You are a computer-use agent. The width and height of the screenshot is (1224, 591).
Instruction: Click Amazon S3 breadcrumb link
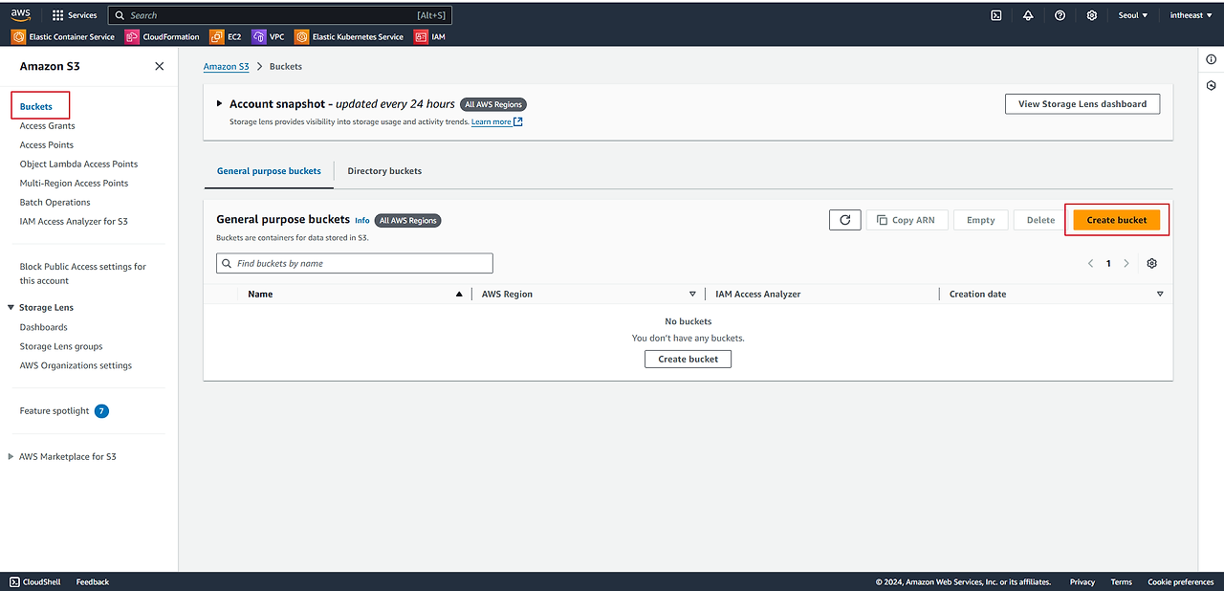[x=227, y=67]
